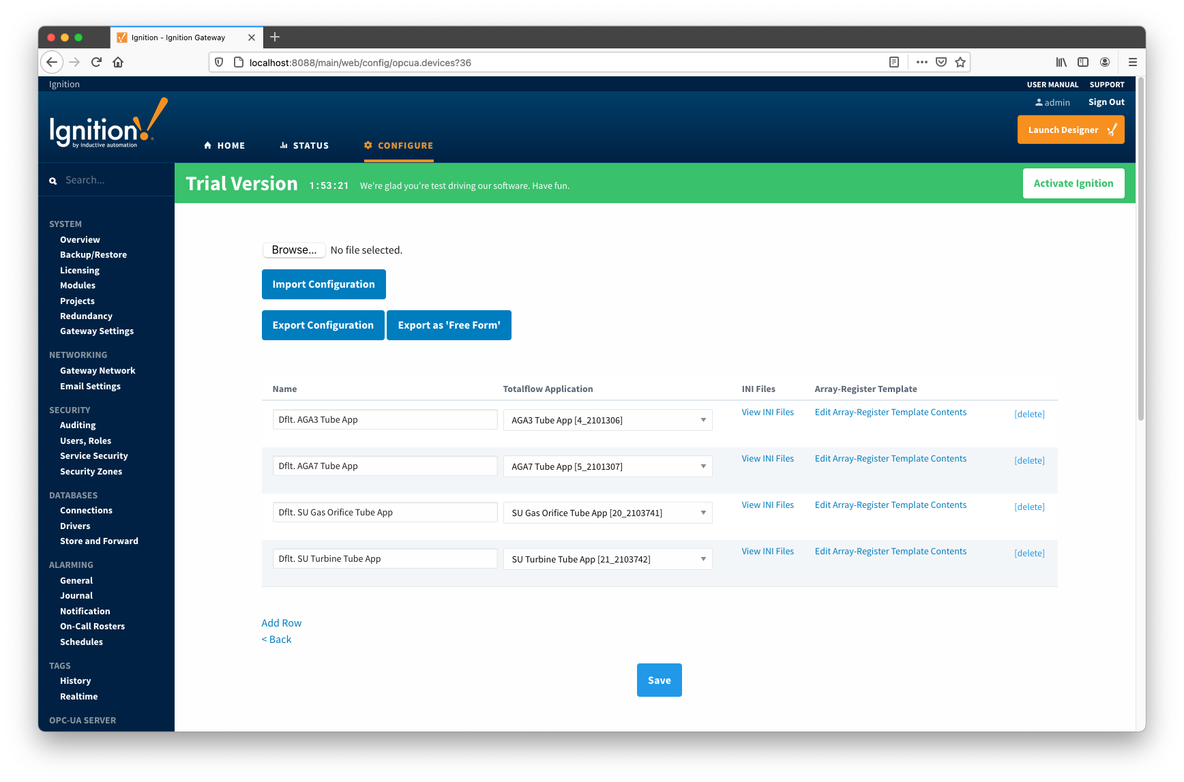Click the browser forward arrow
The width and height of the screenshot is (1184, 782).
(x=74, y=62)
